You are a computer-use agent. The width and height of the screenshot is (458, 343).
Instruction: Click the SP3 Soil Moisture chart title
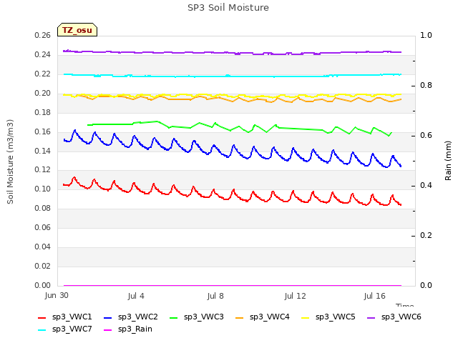tap(228, 8)
